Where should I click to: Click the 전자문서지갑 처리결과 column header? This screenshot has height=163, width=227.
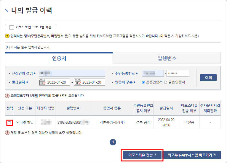(210, 108)
